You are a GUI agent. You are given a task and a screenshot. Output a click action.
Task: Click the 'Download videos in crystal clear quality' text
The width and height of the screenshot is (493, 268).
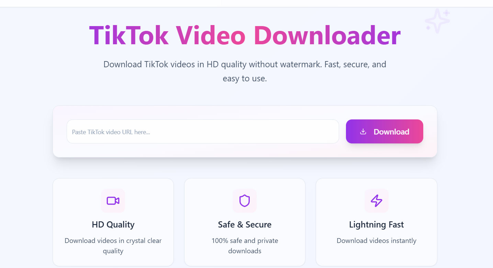[x=113, y=246]
